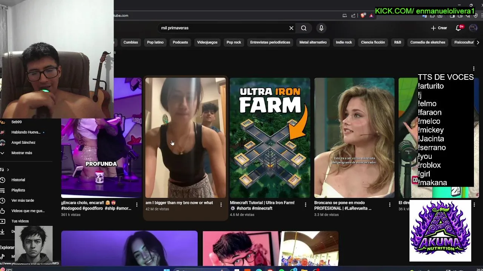483x271 pixels.
Task: Click the Crear button
Action: click(439, 28)
